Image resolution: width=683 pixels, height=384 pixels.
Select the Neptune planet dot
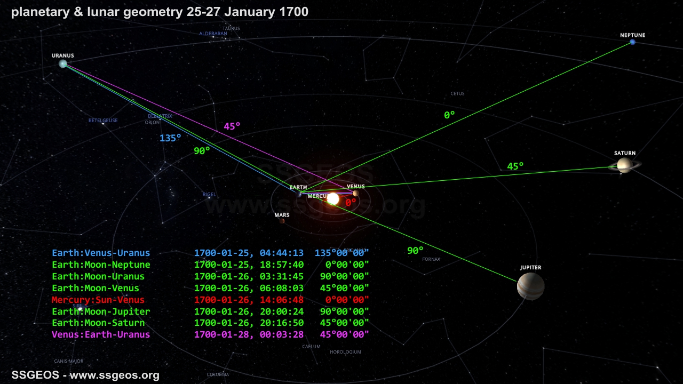tap(633, 42)
